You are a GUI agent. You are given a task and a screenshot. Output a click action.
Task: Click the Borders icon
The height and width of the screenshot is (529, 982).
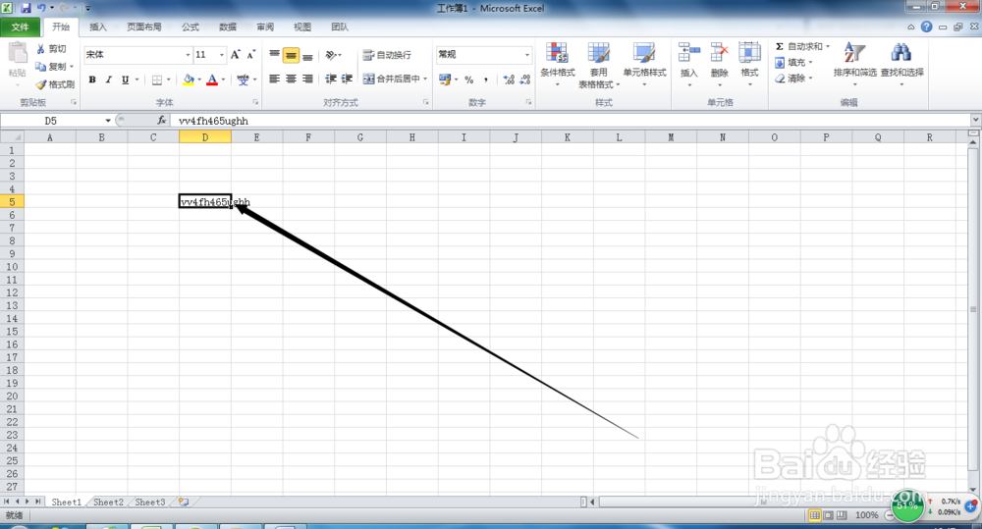coord(156,79)
